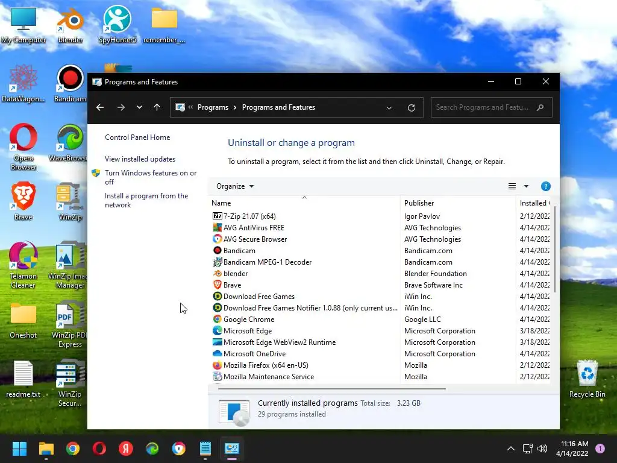Click the My Computer desktop icon

[23, 26]
